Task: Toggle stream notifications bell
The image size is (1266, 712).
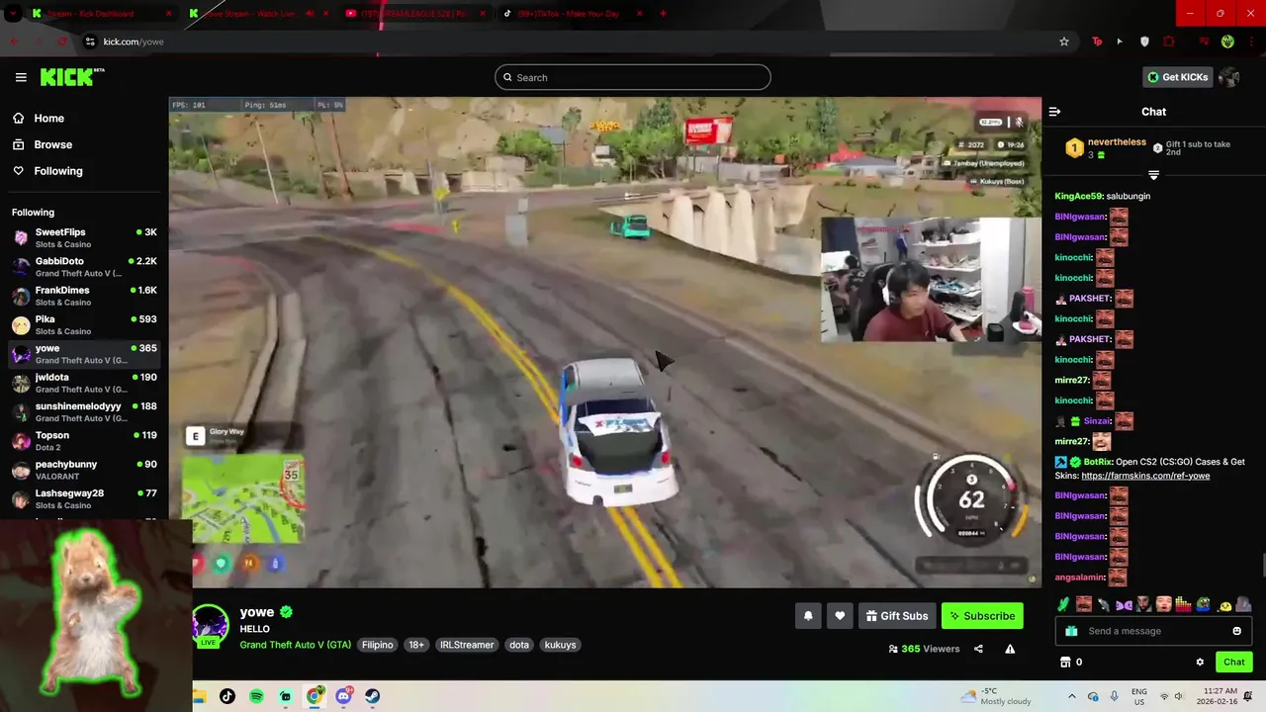Action: point(808,616)
